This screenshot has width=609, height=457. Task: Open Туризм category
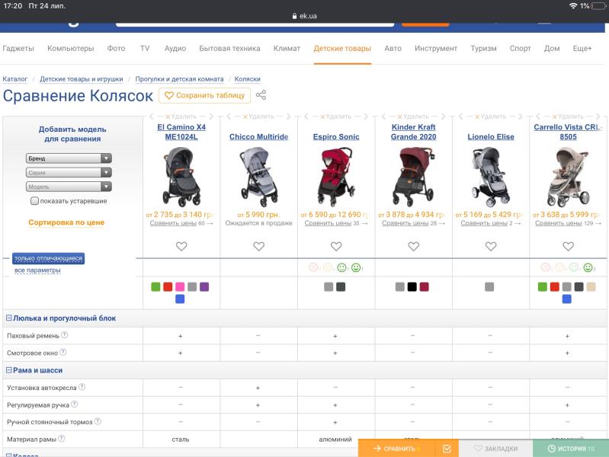tap(483, 48)
